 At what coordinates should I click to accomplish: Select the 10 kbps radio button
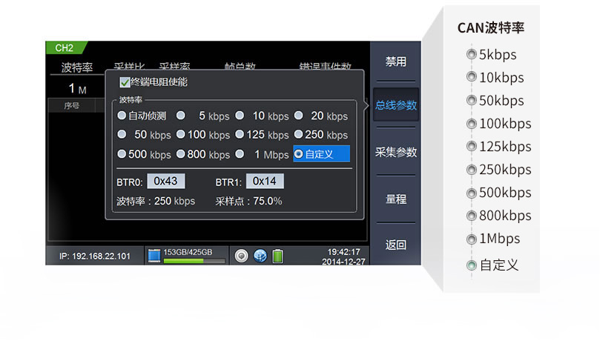(x=240, y=116)
